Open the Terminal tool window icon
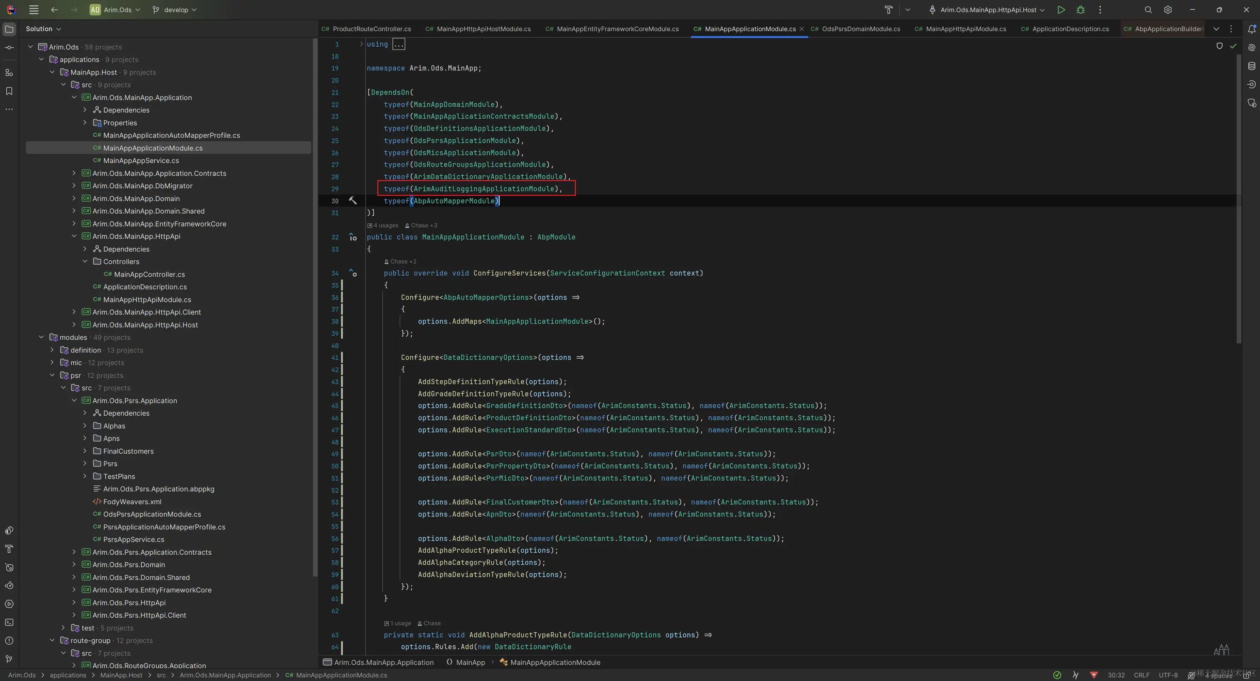Screen dimensions: 1260x681 [x=9, y=622]
